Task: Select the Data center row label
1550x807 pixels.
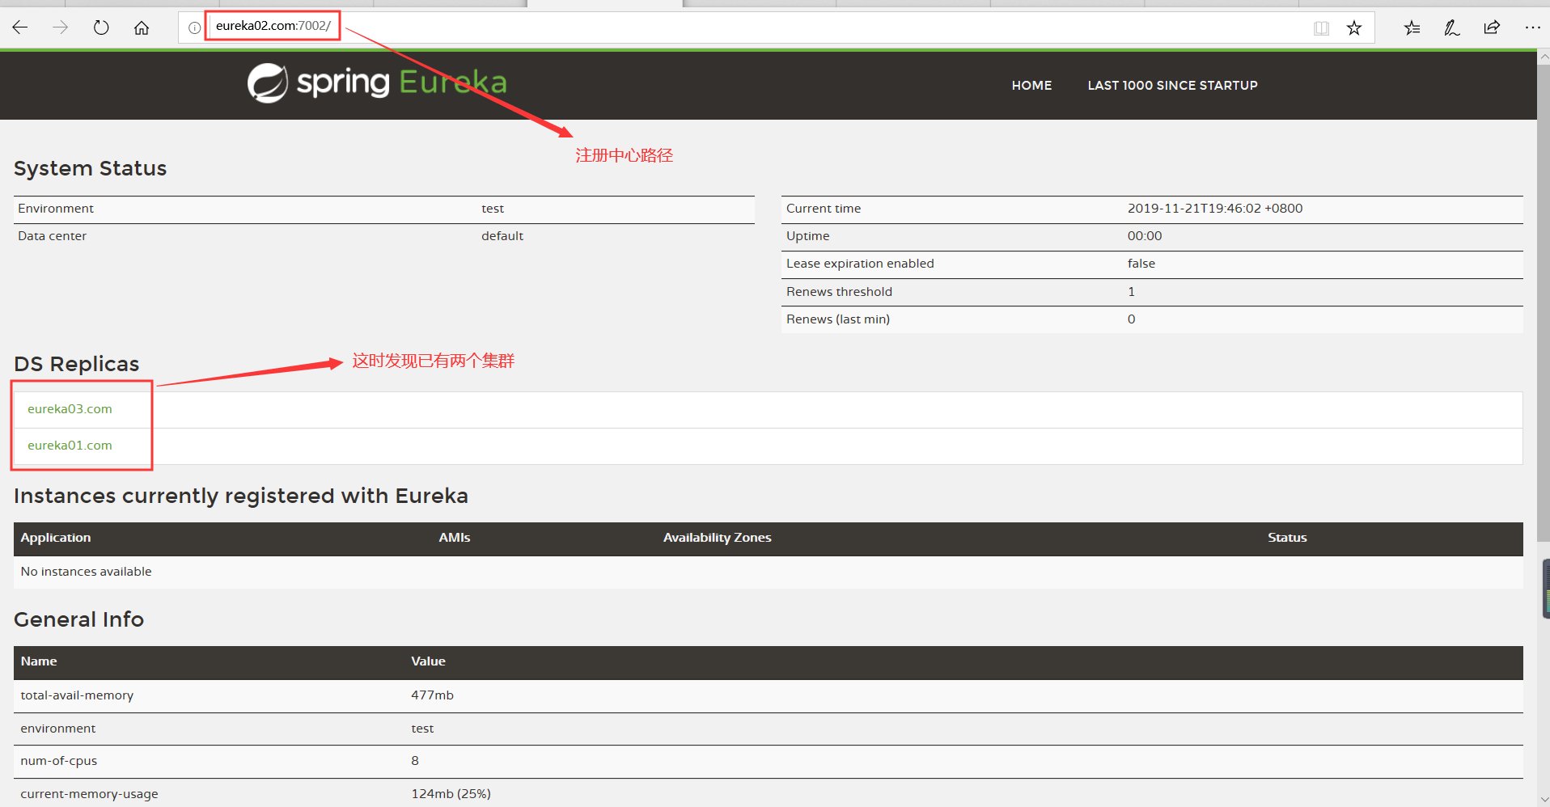Action: pyautogui.click(x=52, y=236)
